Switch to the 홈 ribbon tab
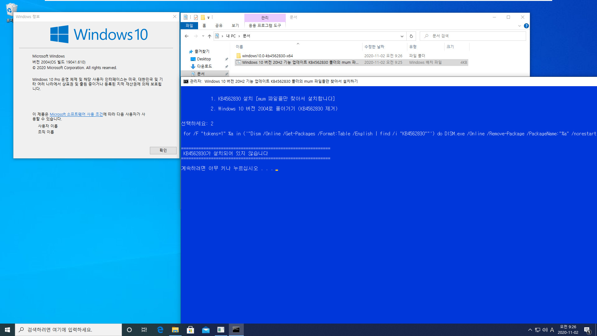The width and height of the screenshot is (597, 336). [x=204, y=26]
